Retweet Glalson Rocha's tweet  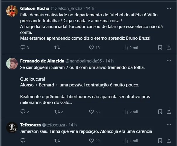(x=57, y=47)
